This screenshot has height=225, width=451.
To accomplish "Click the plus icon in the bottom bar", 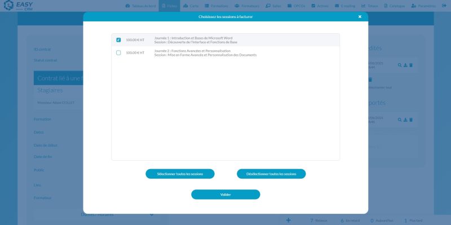I will [x=288, y=220].
